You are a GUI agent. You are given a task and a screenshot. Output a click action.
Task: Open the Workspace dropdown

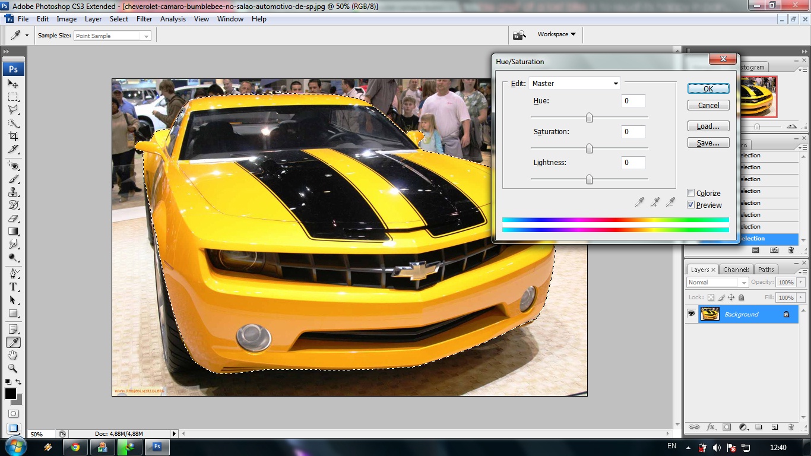[556, 34]
